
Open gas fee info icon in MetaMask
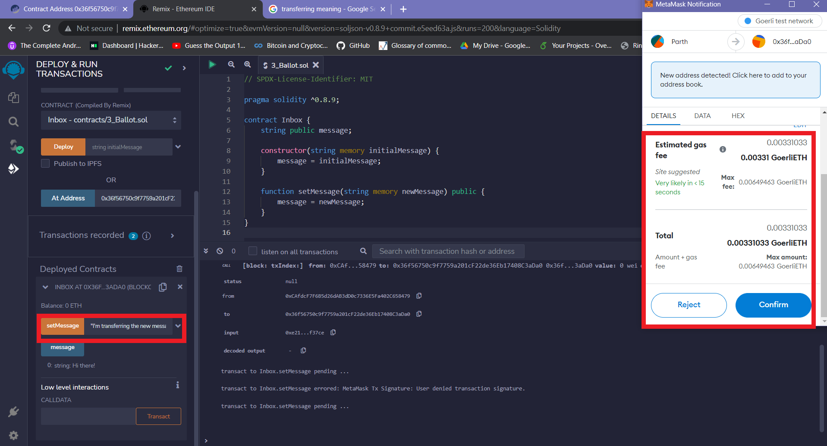pos(723,149)
